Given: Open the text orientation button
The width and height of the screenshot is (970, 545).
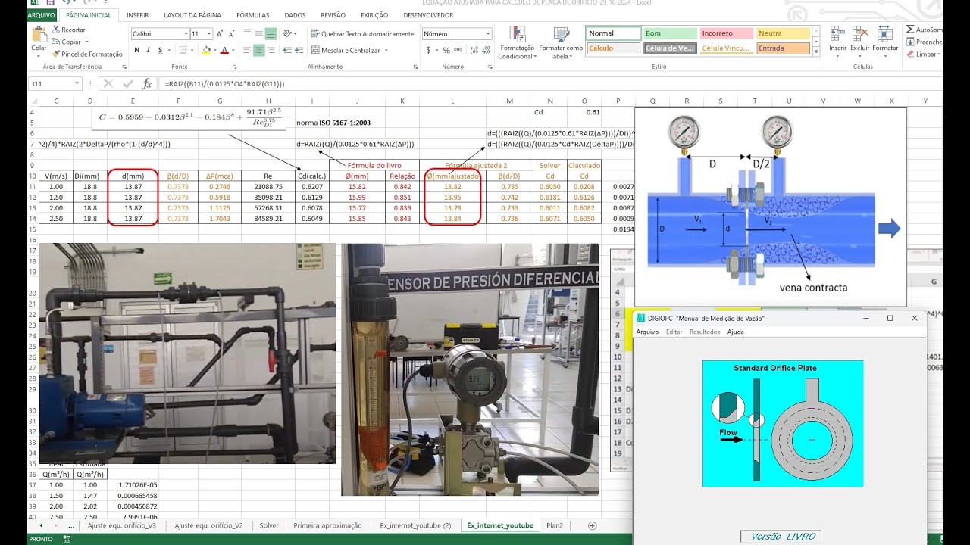Looking at the screenshot, I should pos(289,34).
